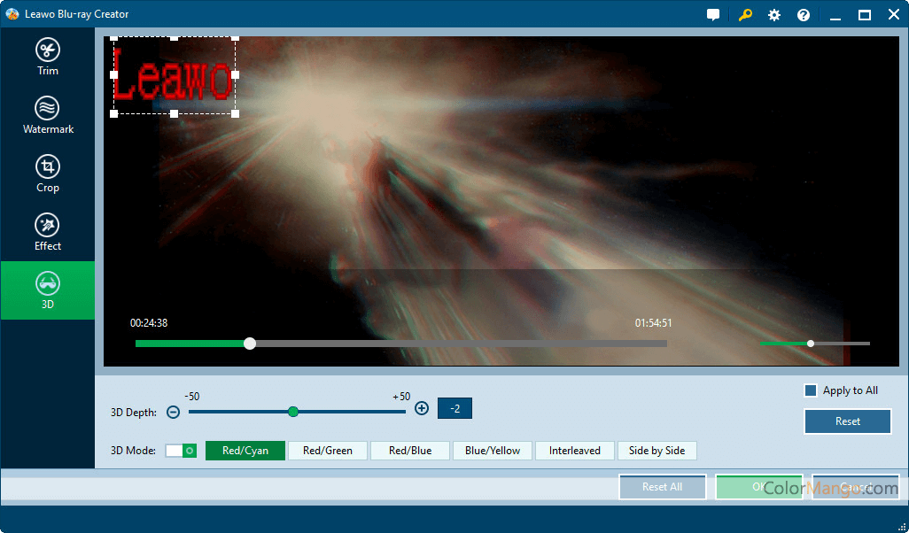
Task: Increase 3D depth with plus button
Action: pyautogui.click(x=422, y=408)
